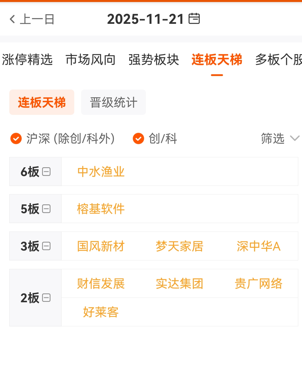
Task: Collapse the 6板 row
Action: coord(46,172)
